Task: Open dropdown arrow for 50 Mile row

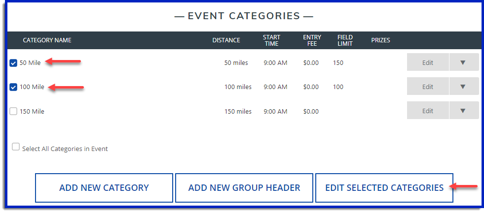Action: 463,62
